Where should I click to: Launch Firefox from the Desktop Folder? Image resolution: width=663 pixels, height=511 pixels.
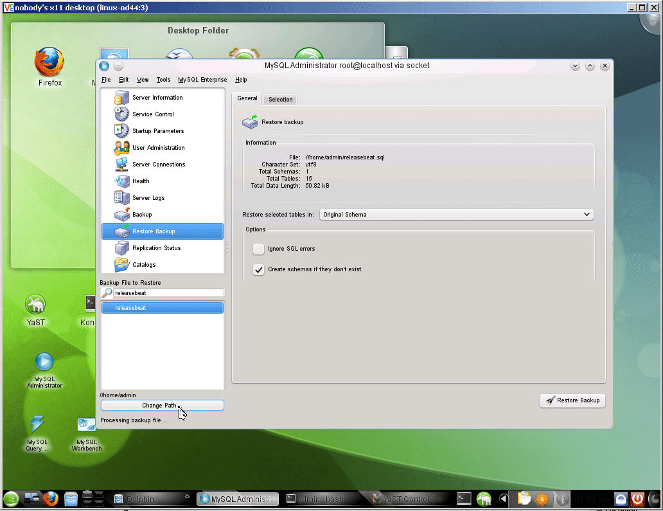pos(49,67)
